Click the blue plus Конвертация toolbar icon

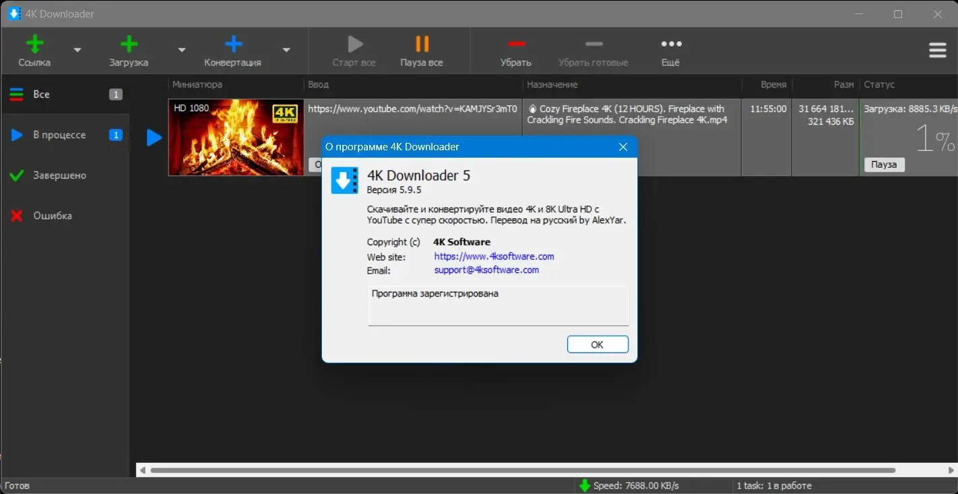[233, 45]
